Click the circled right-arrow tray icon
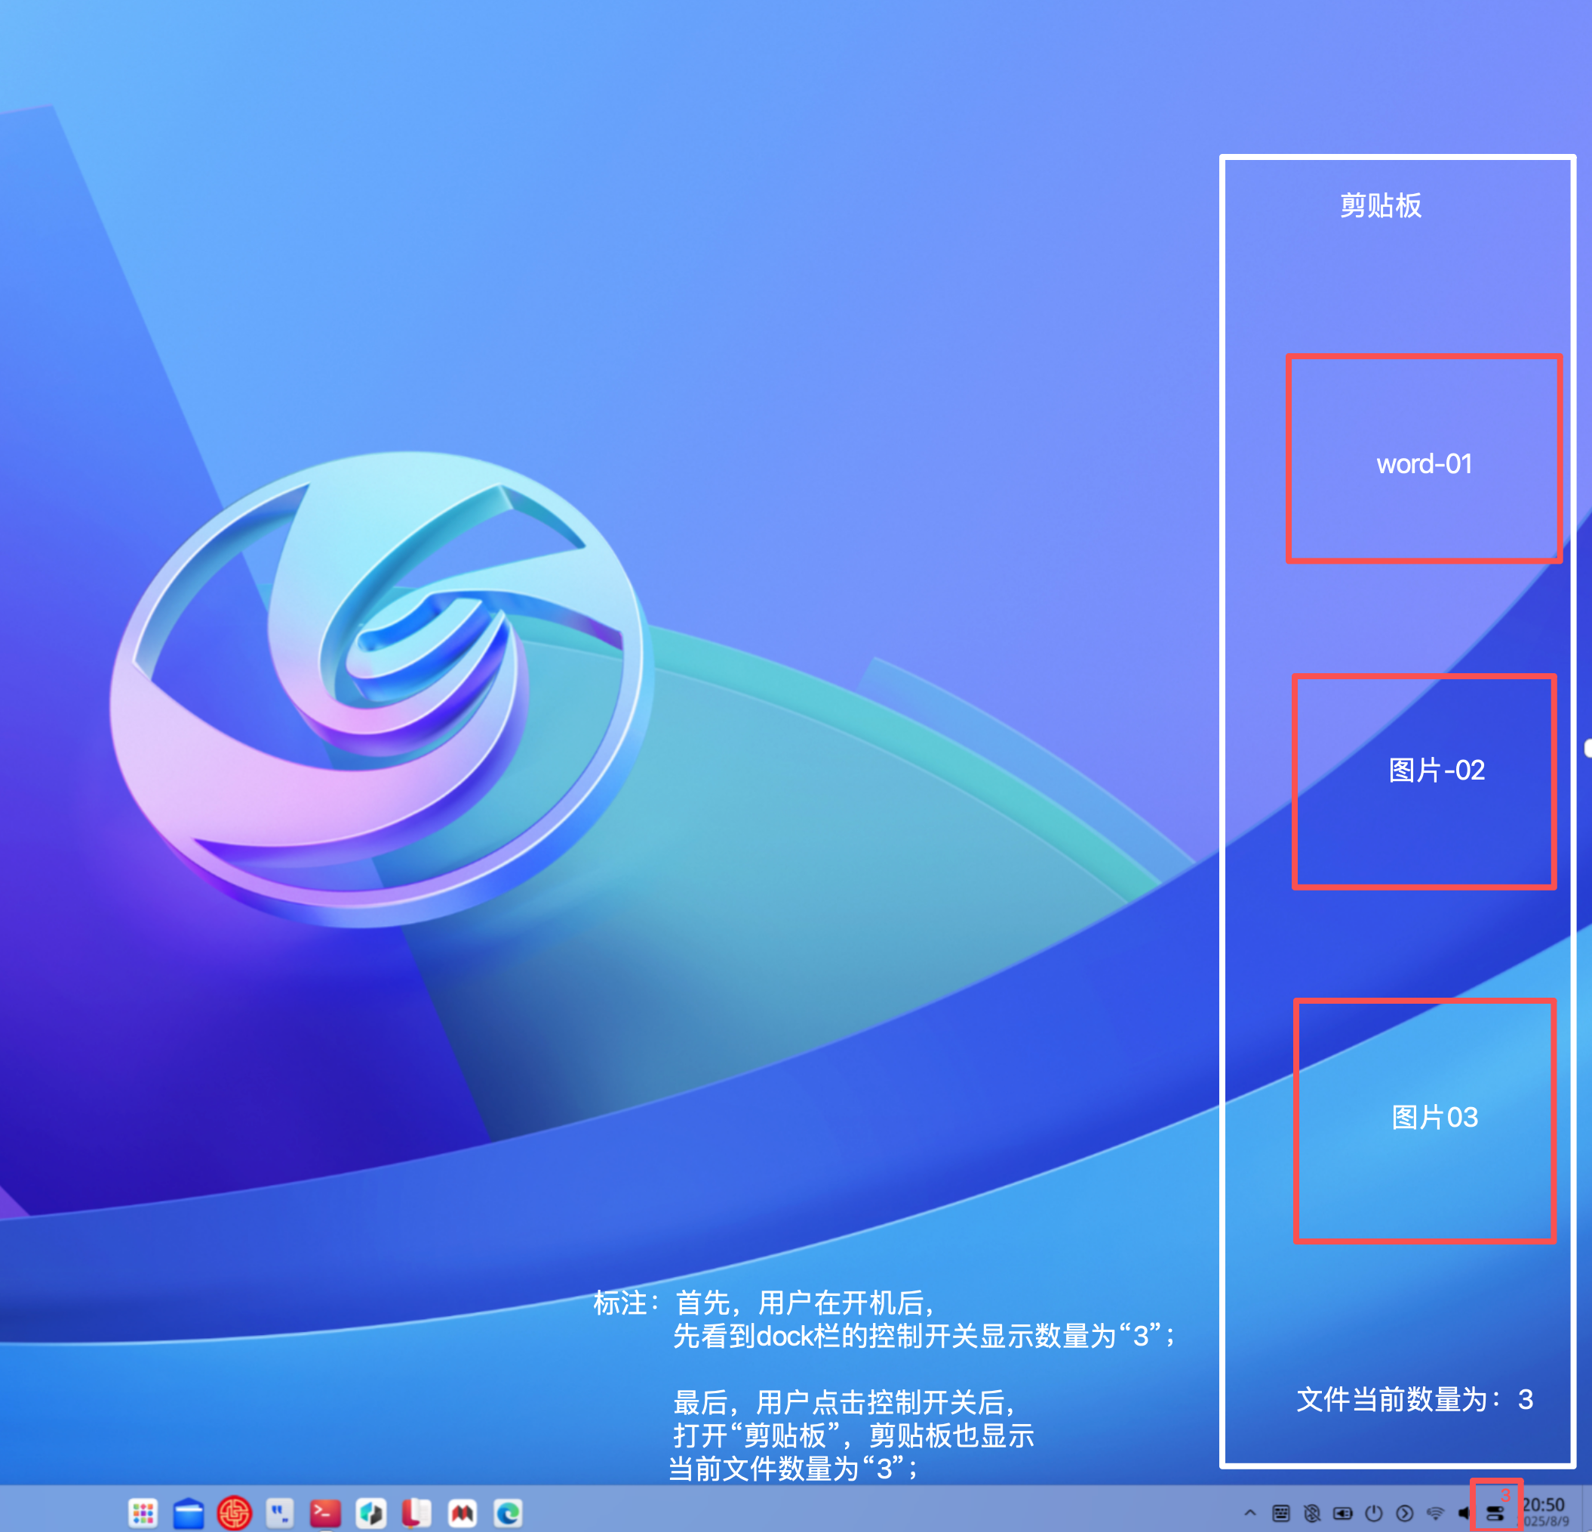1592x1532 pixels. pos(1404,1512)
